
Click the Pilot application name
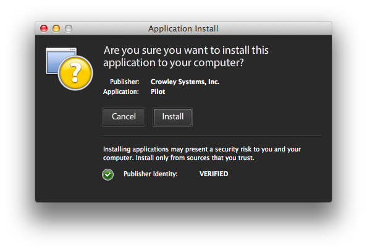[158, 91]
